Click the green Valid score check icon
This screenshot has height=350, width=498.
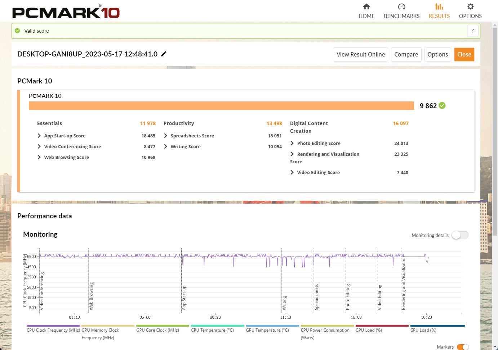pos(17,31)
